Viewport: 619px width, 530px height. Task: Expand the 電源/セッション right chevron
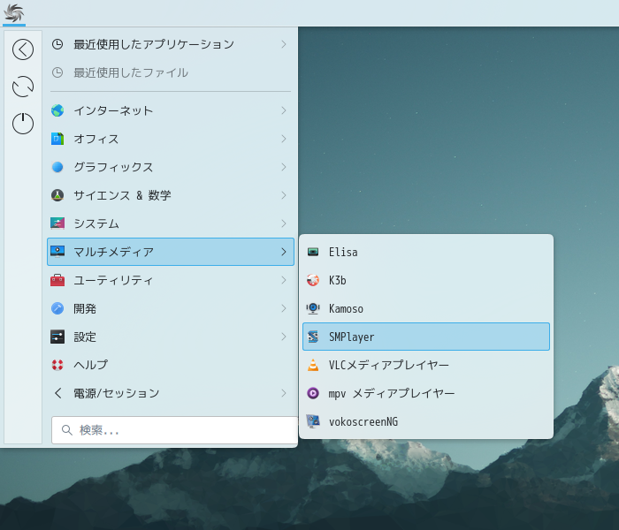point(284,393)
